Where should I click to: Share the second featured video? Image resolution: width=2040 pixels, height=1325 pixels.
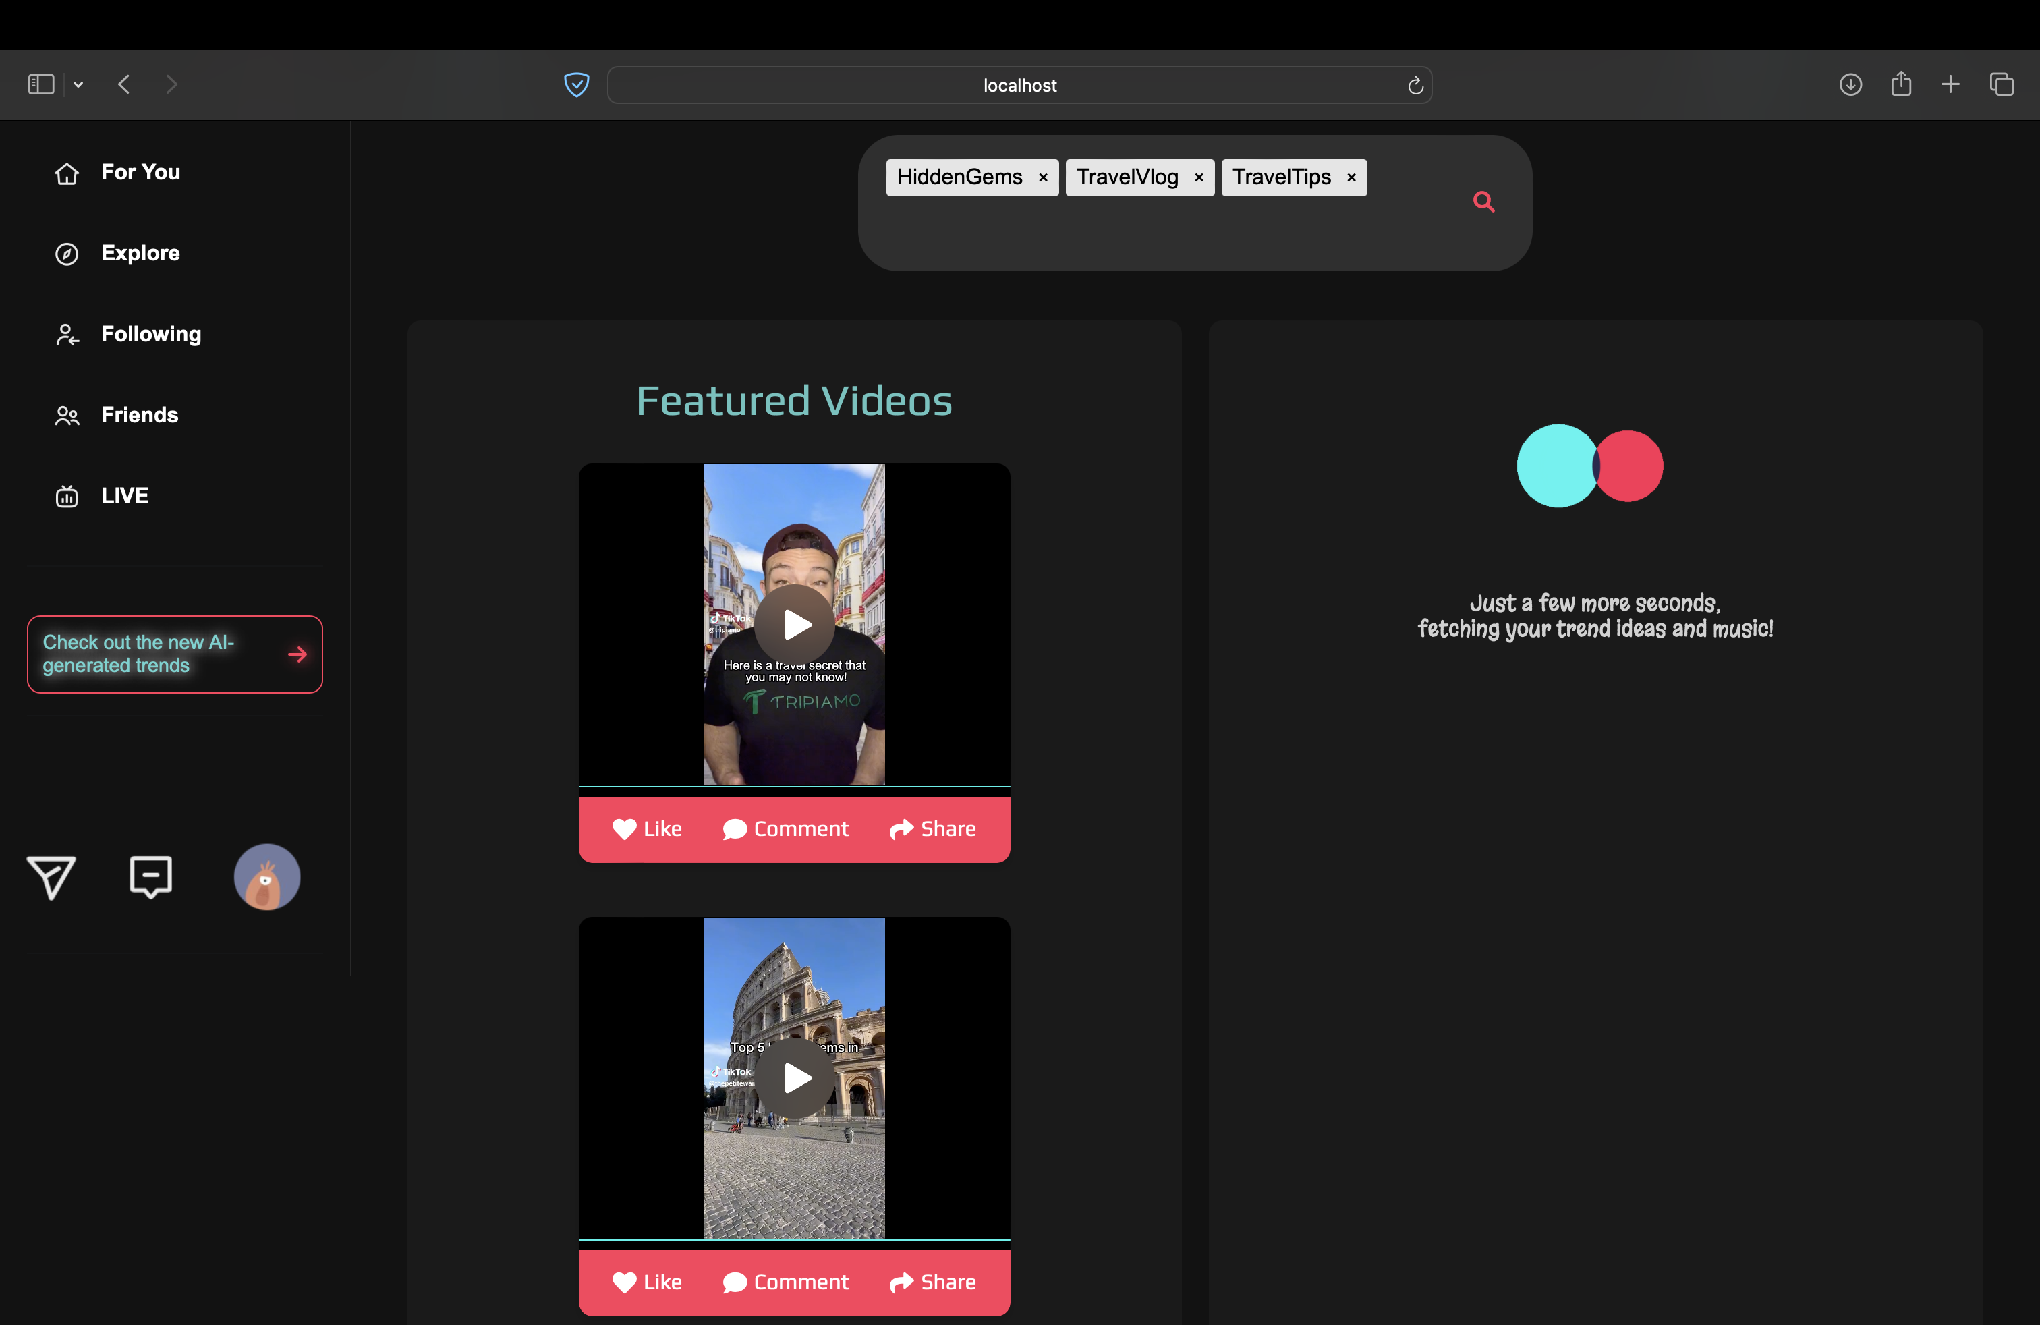click(932, 1282)
